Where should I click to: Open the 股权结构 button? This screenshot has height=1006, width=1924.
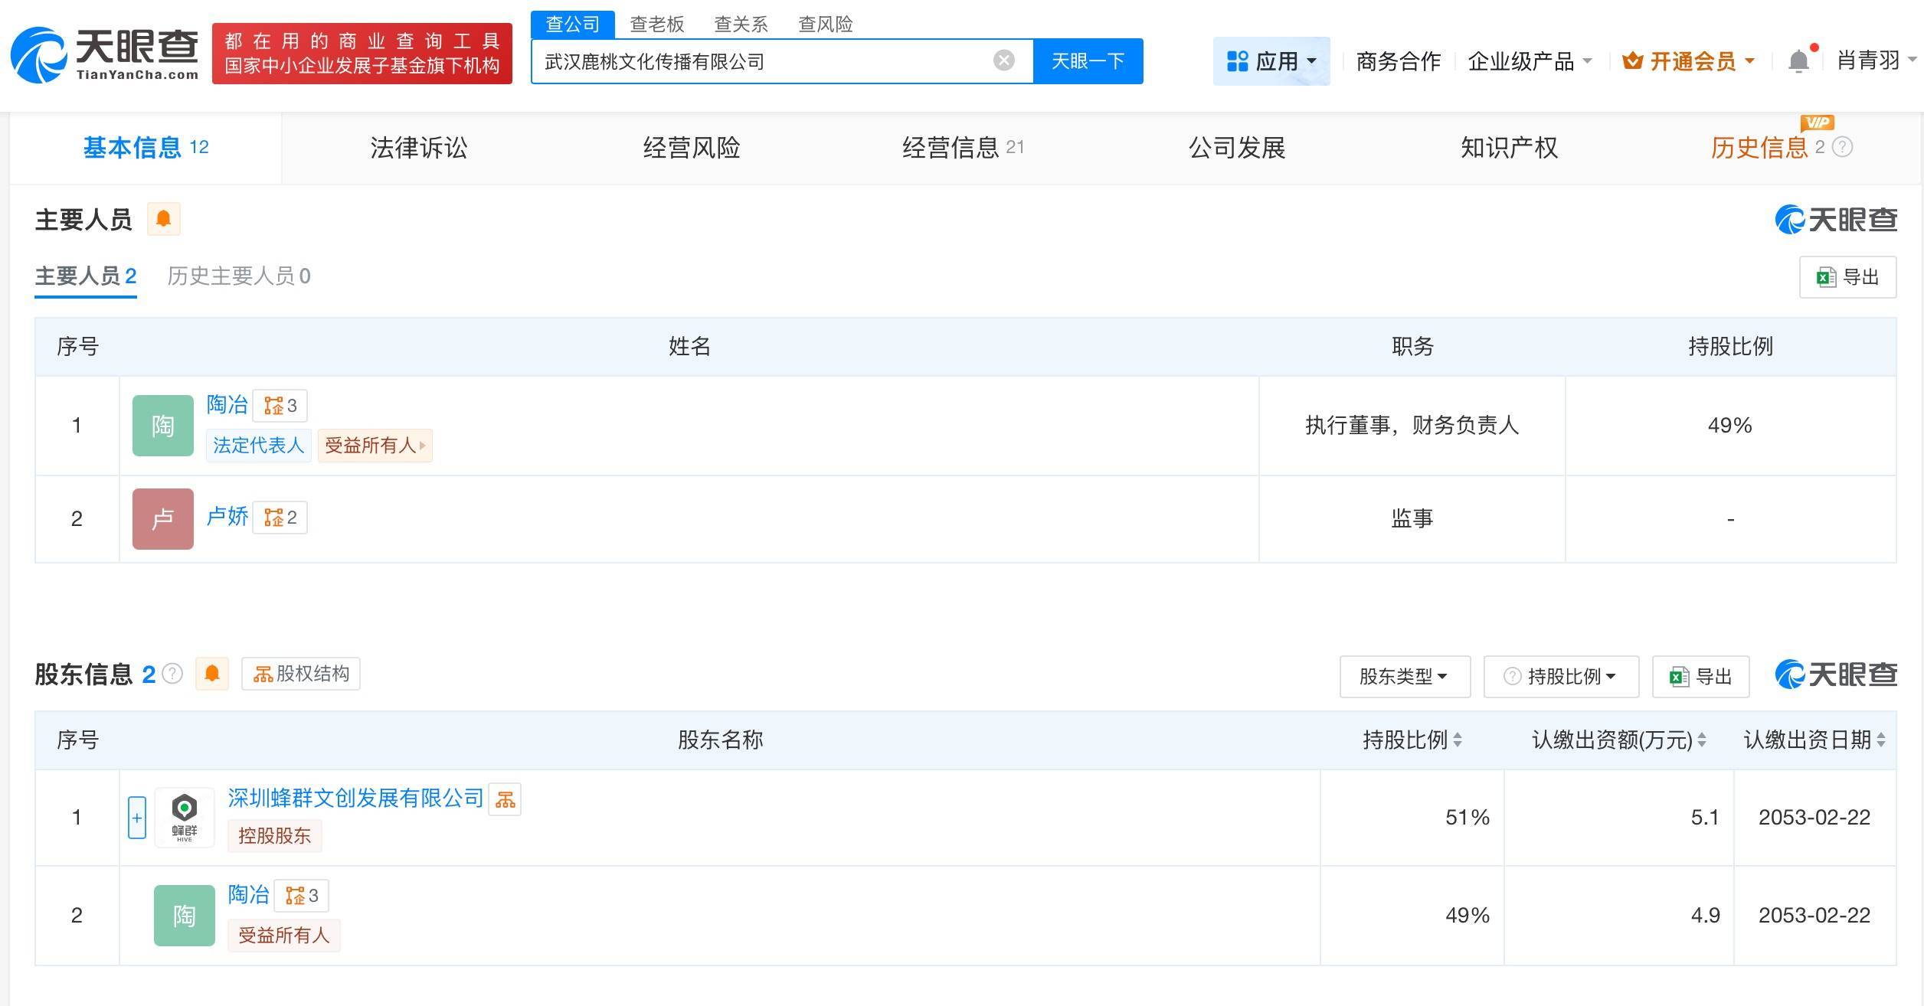tap(301, 674)
